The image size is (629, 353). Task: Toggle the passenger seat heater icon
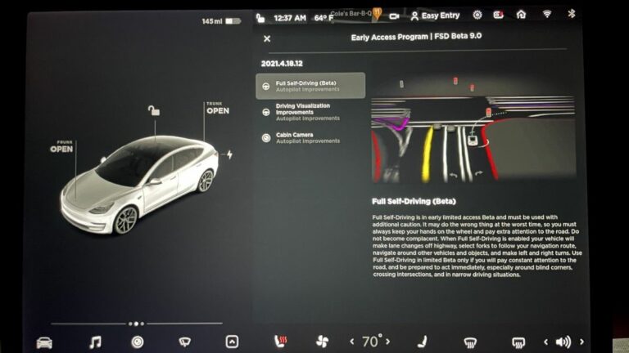tap(422, 342)
